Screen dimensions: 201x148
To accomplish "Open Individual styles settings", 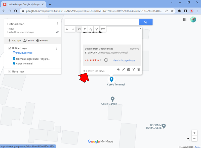I will pyautogui.click(x=23, y=53).
